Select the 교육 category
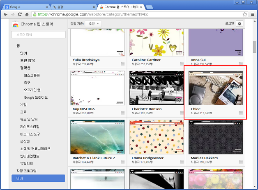Viewport: 258px width, 190px height. click(x=23, y=112)
